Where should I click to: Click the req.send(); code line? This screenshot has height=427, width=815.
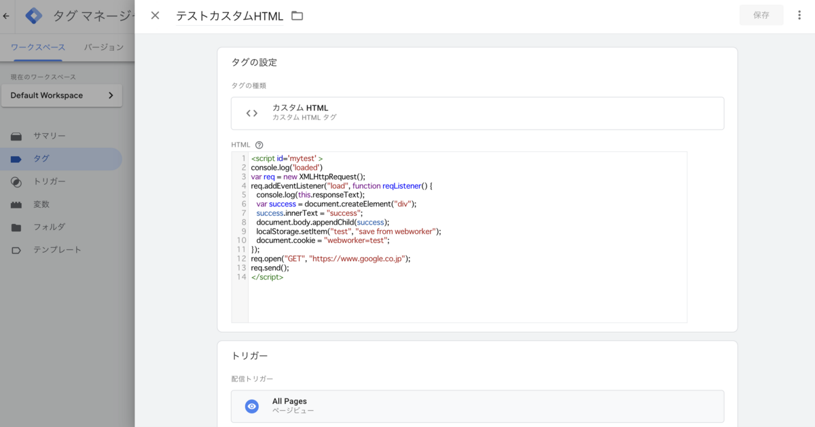pos(270,267)
